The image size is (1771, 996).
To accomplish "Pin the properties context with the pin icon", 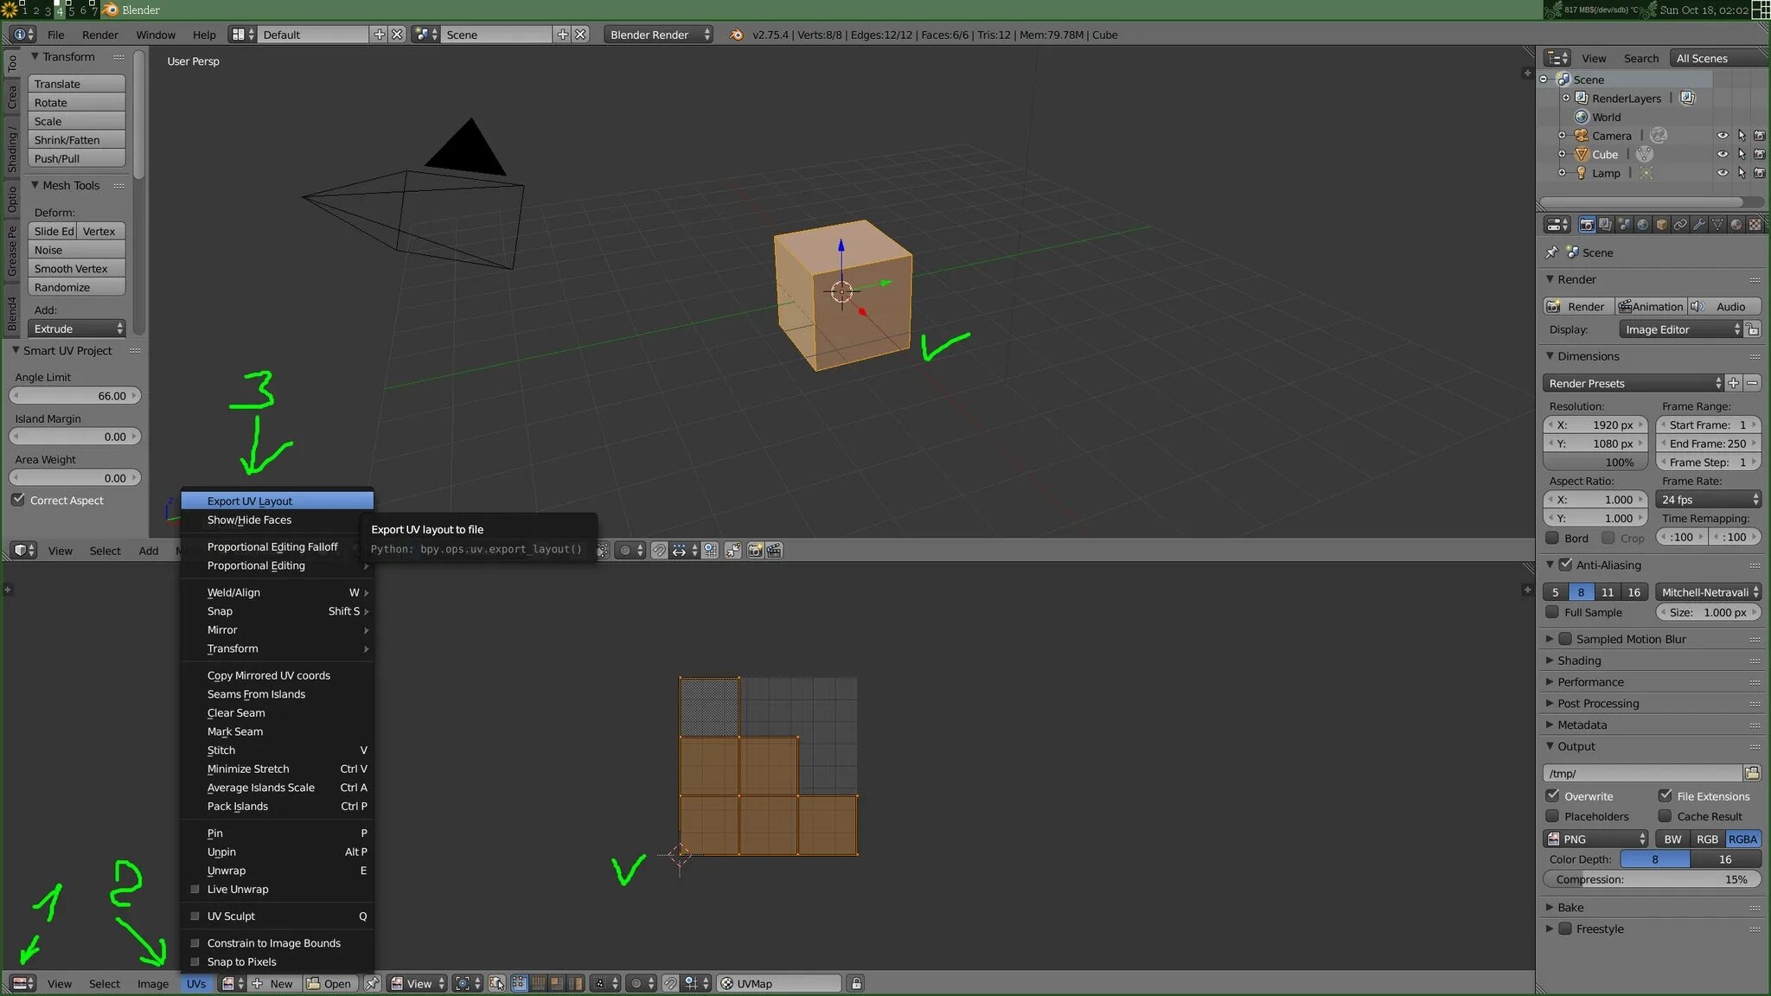I will pos(1551,252).
